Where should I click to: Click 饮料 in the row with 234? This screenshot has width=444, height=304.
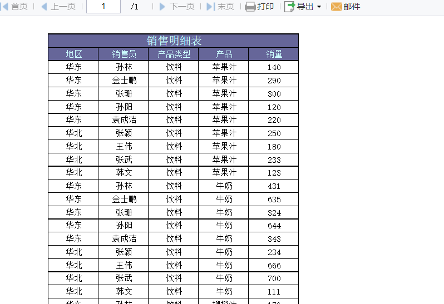point(174,252)
